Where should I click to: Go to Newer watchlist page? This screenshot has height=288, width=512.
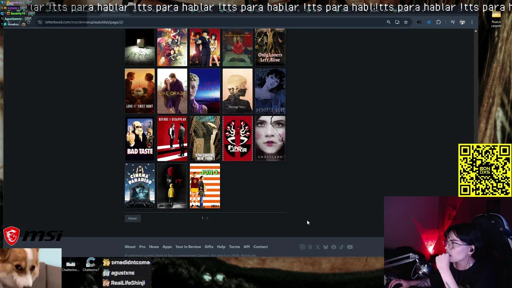tap(132, 218)
